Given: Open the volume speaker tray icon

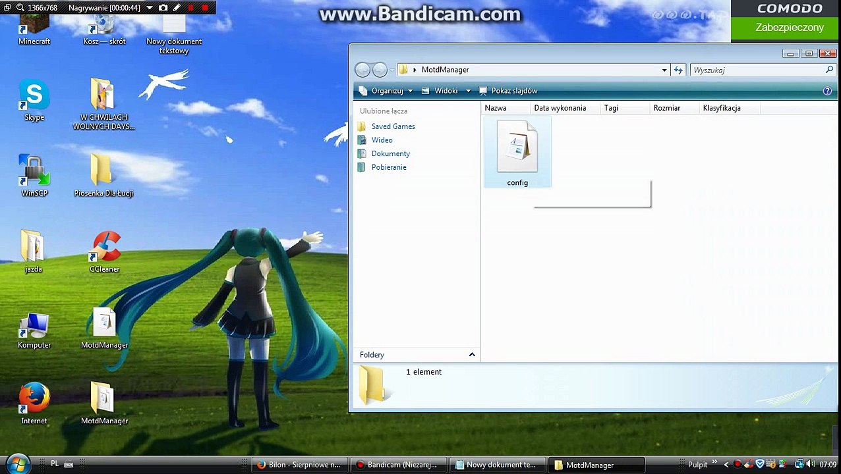Looking at the screenshot, I should click(811, 465).
